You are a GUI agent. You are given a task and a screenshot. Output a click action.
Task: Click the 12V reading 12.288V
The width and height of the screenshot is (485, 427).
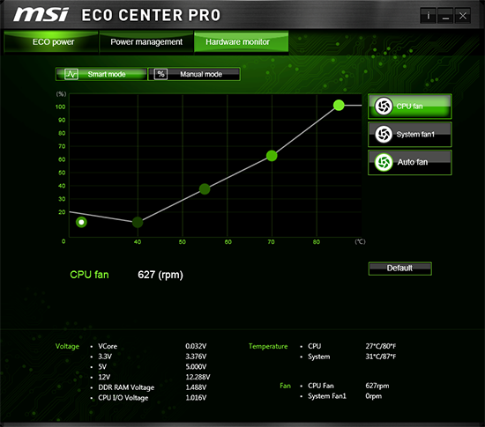198,377
